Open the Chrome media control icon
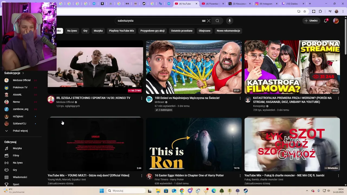Image resolution: width=347 pixels, height=195 pixels. click(x=330, y=11)
